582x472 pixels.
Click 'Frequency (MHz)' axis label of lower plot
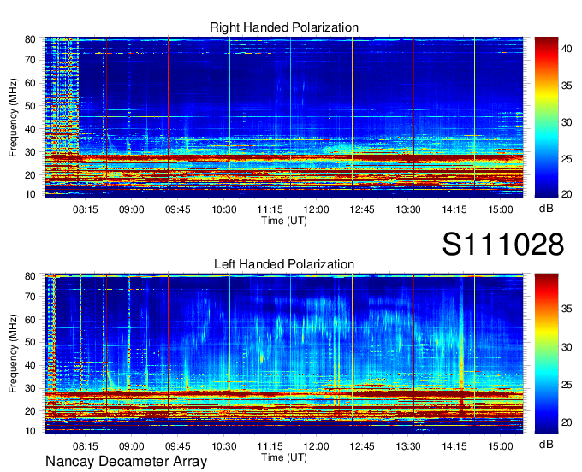[x=13, y=354]
